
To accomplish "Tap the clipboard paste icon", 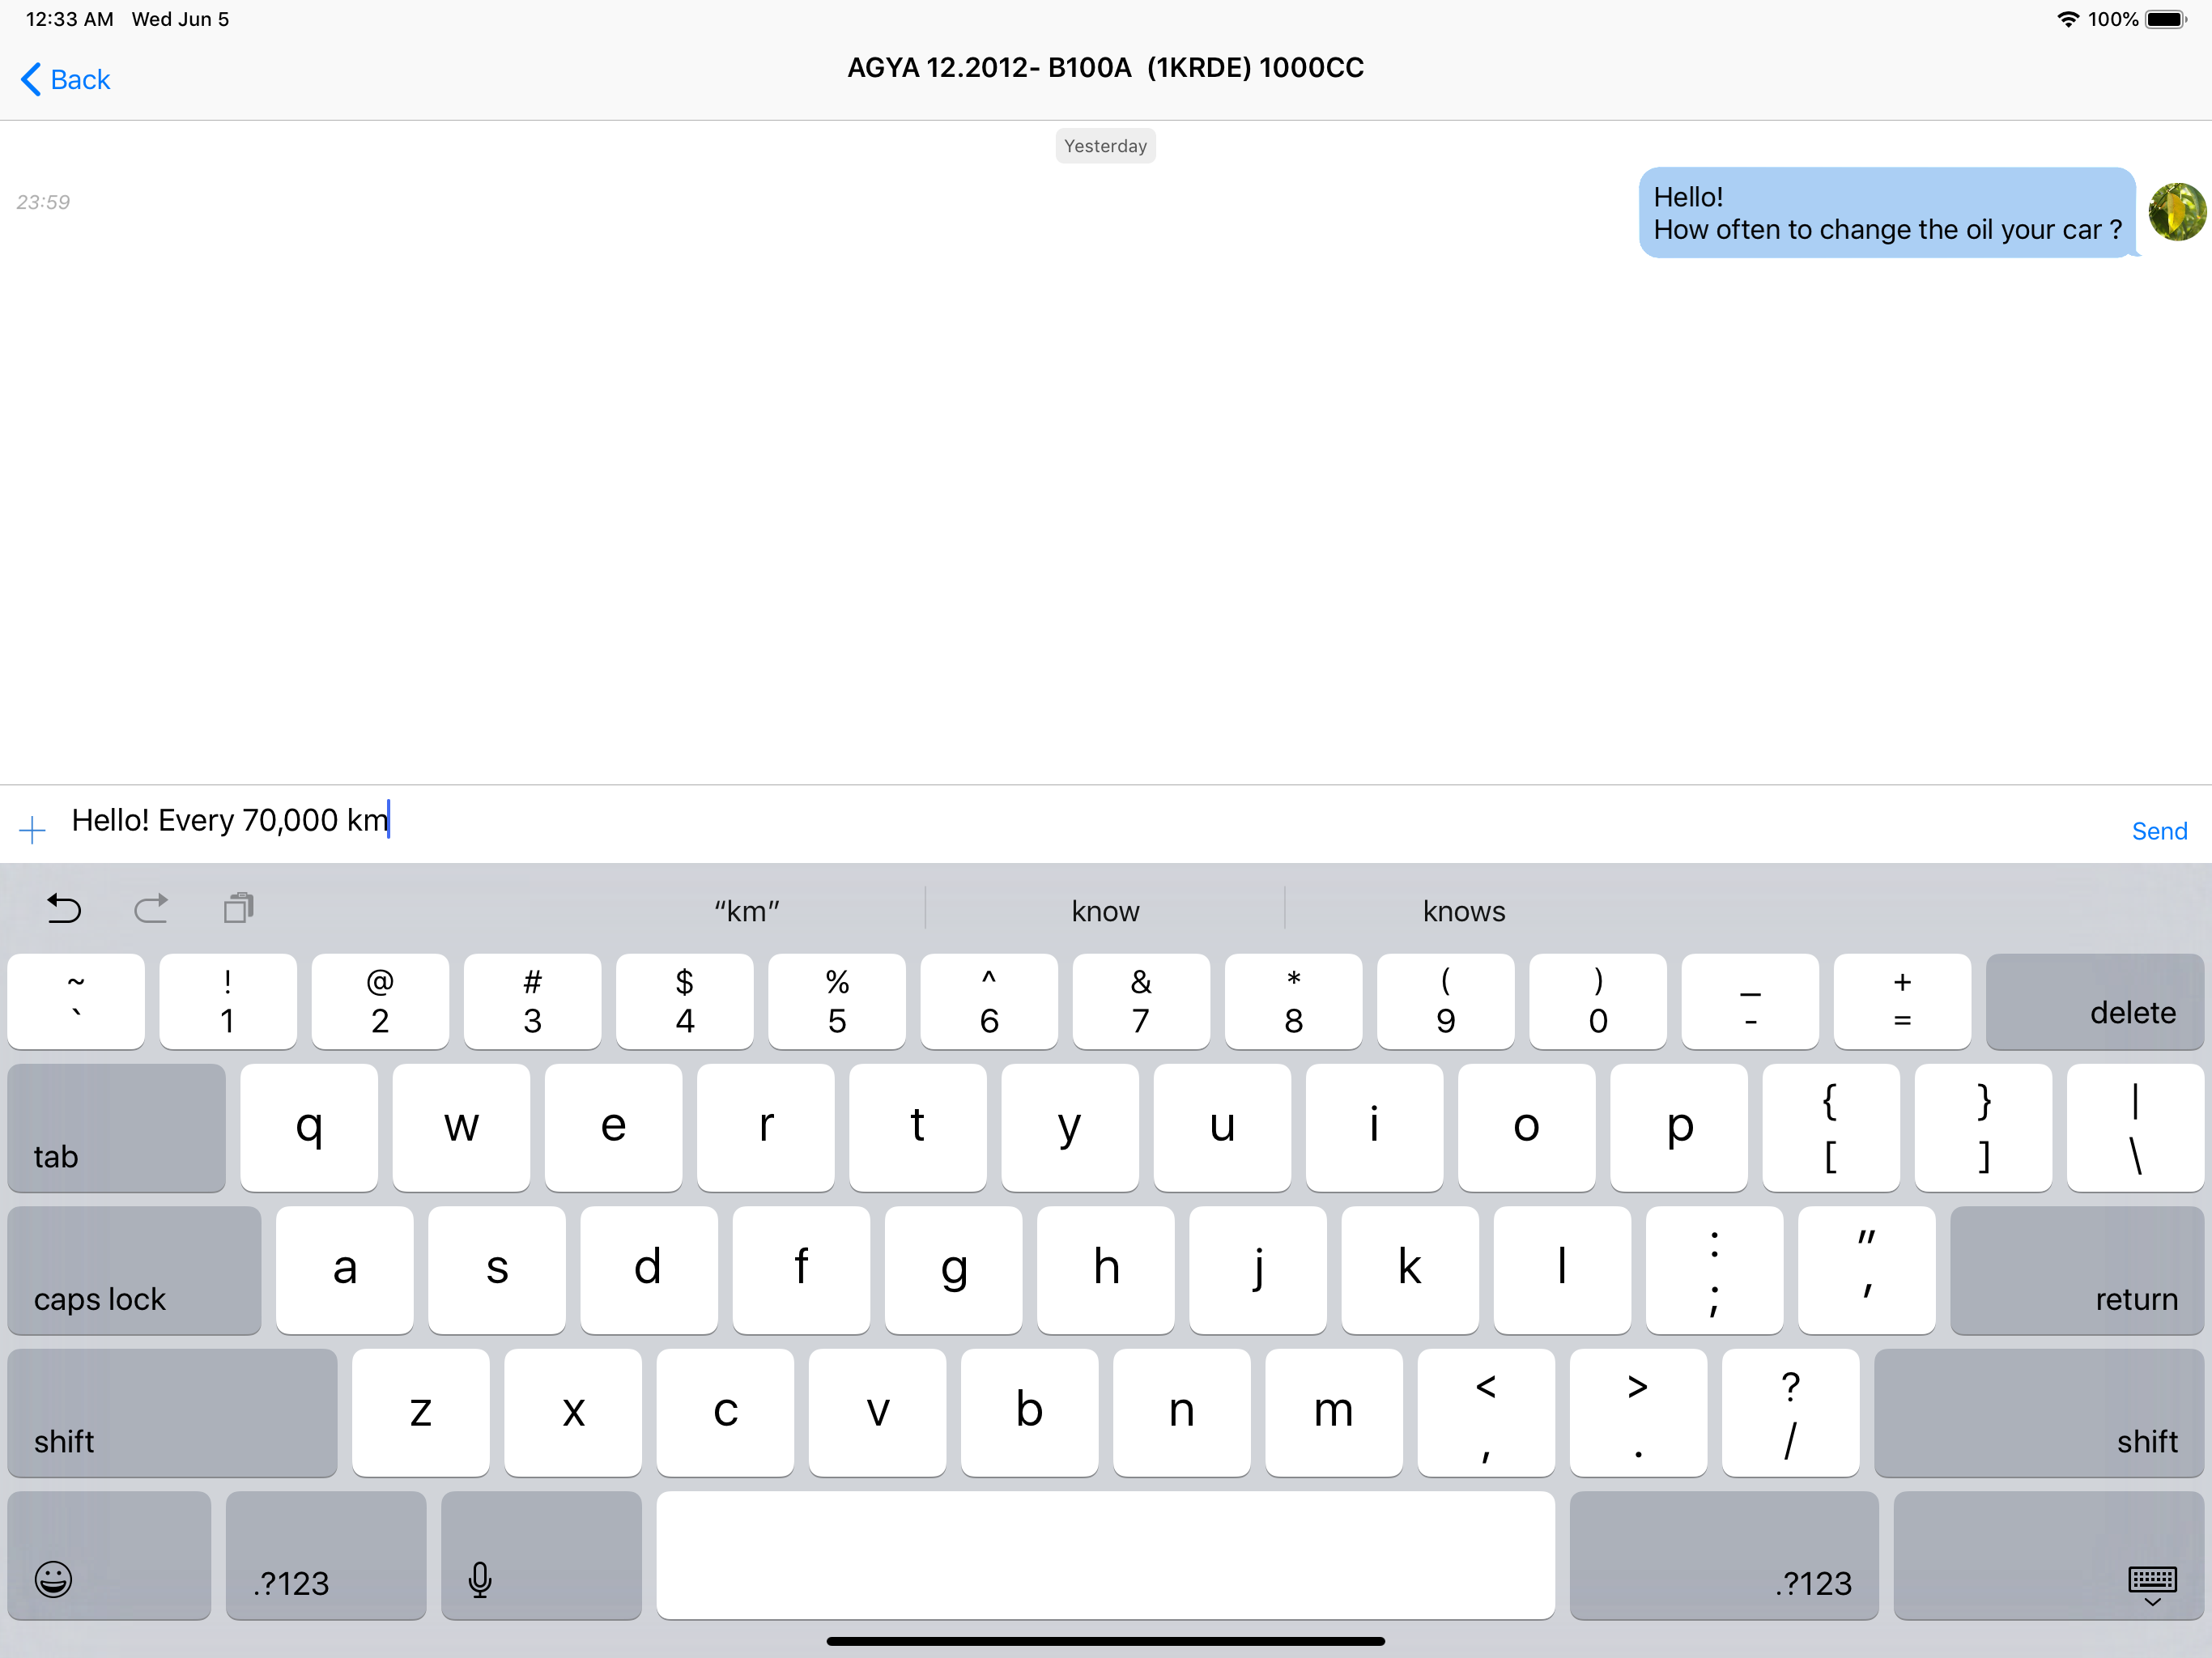I will point(239,908).
